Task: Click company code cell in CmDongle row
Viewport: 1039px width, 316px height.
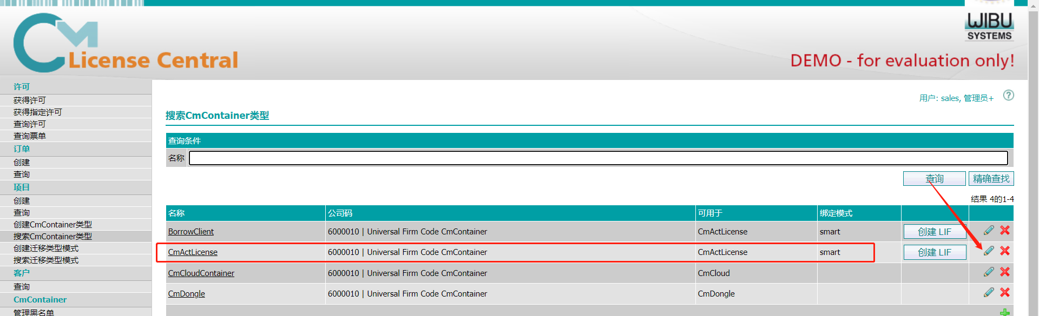Action: click(510, 294)
